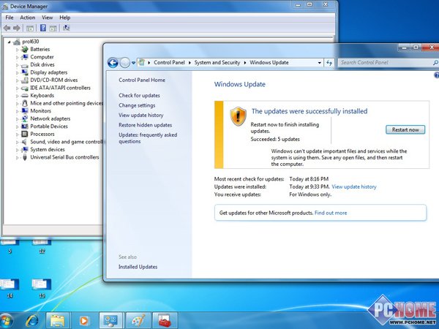Image resolution: width=439 pixels, height=329 pixels.
Task: Click the Windows Update breadcrumb segment
Action: 269,63
